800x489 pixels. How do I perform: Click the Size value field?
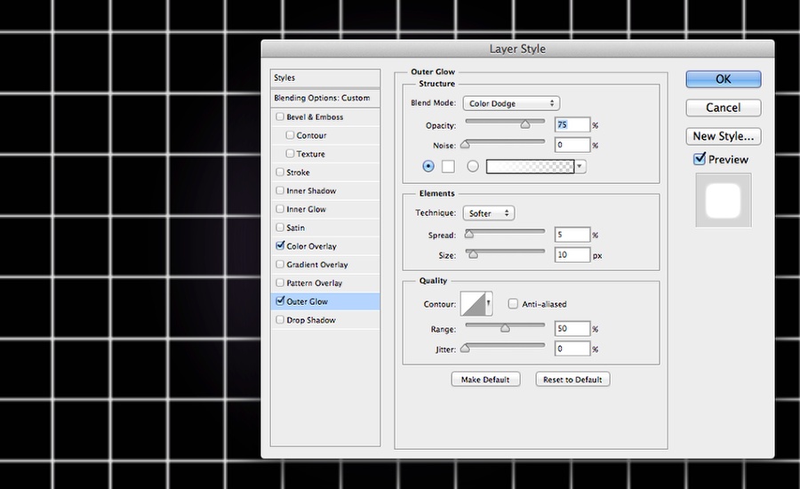[572, 254]
